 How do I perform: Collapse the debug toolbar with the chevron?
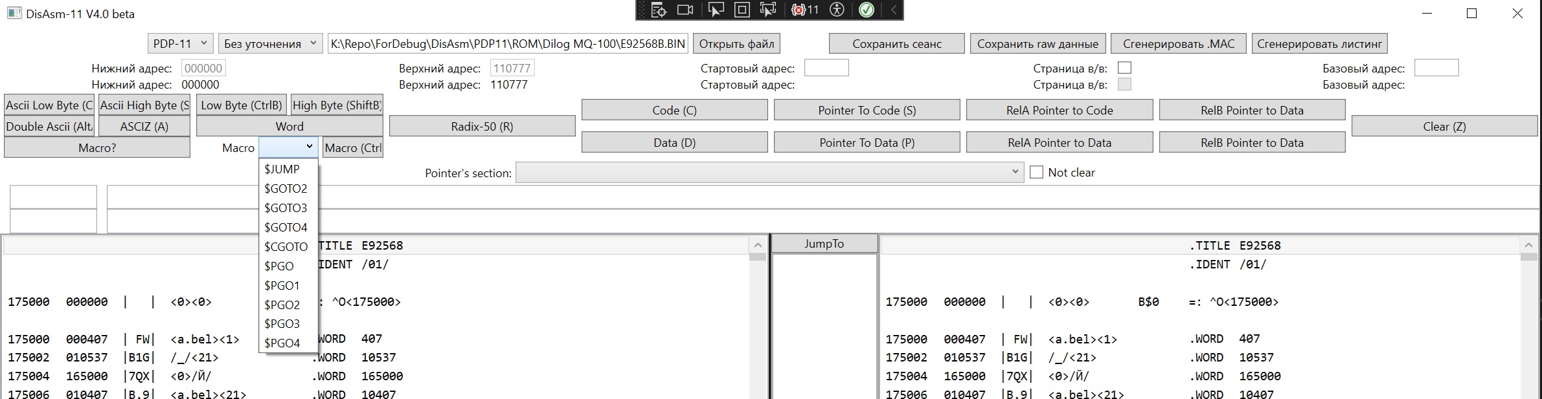pos(893,10)
